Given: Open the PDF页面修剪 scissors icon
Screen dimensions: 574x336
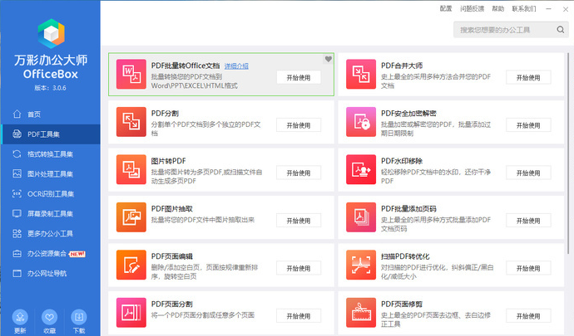Looking at the screenshot, I should tap(361, 313).
